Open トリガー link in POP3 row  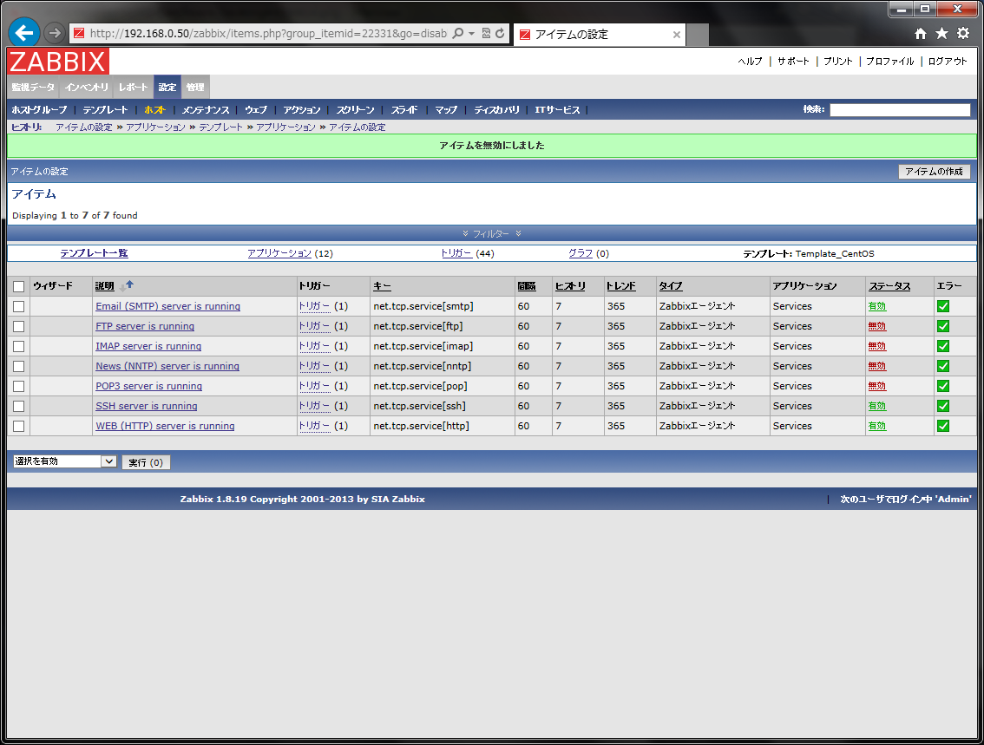314,386
